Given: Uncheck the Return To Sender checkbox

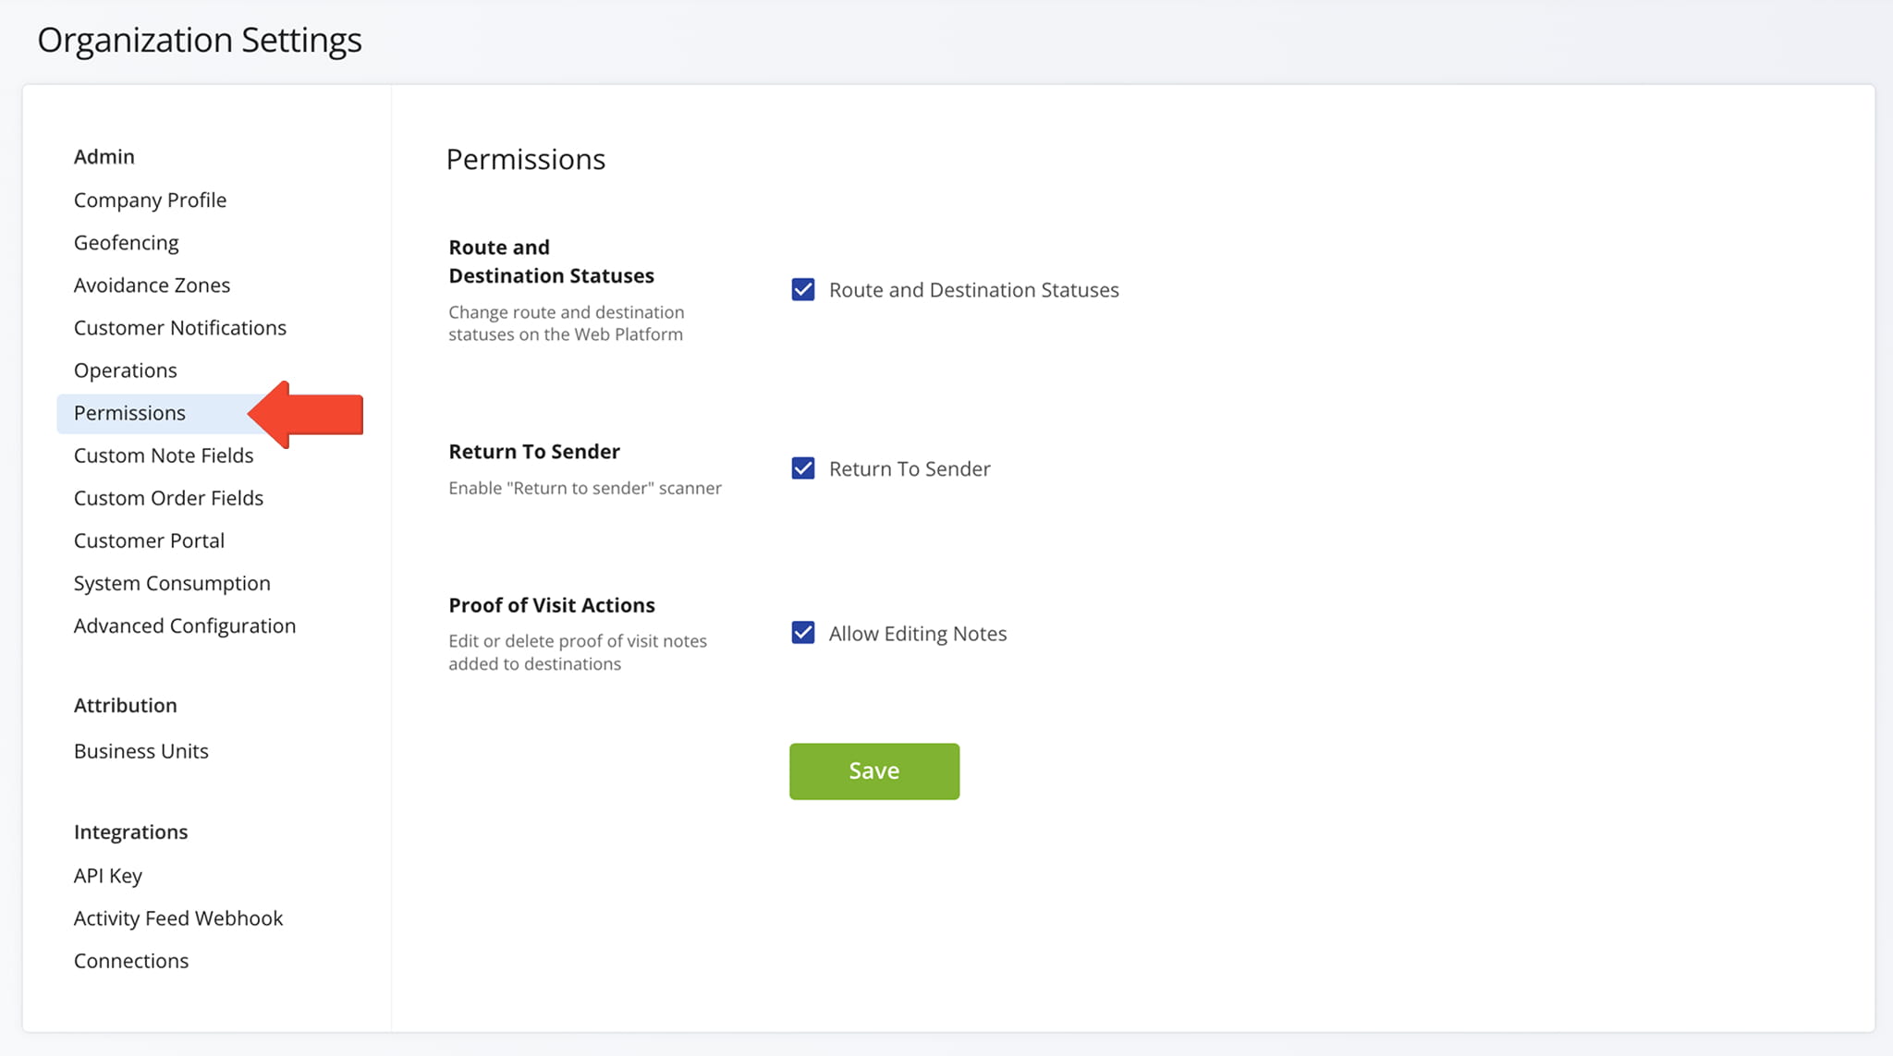Looking at the screenshot, I should (x=803, y=468).
